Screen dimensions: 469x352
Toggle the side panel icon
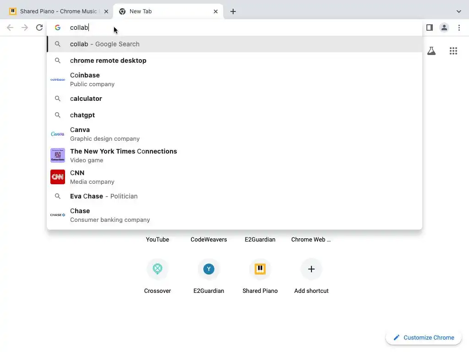430,27
